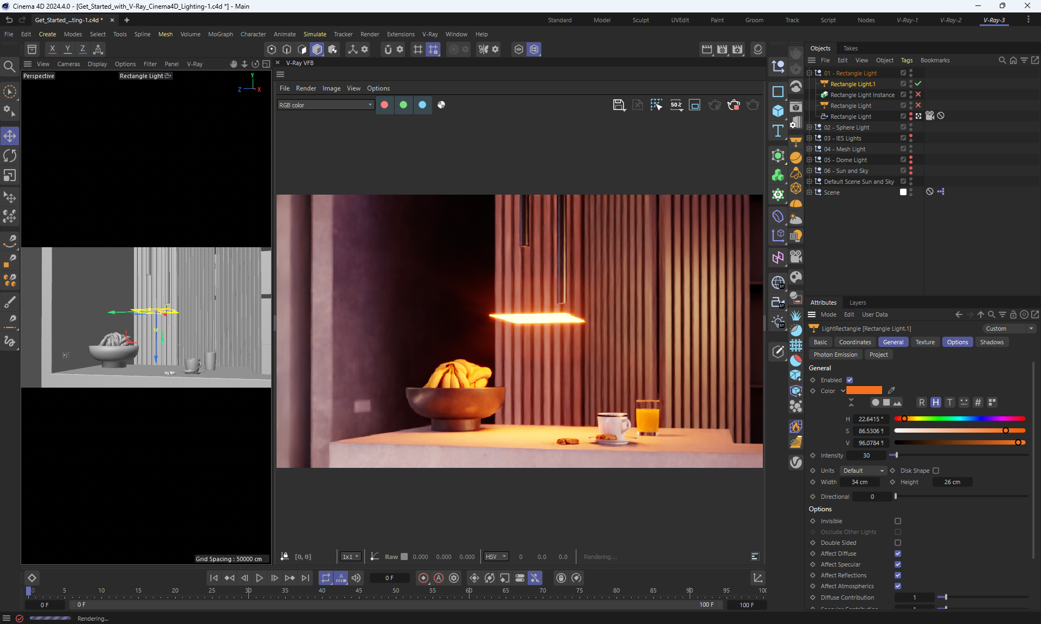Click the Photon Emission button
Viewport: 1041px width, 624px height.
835,355
